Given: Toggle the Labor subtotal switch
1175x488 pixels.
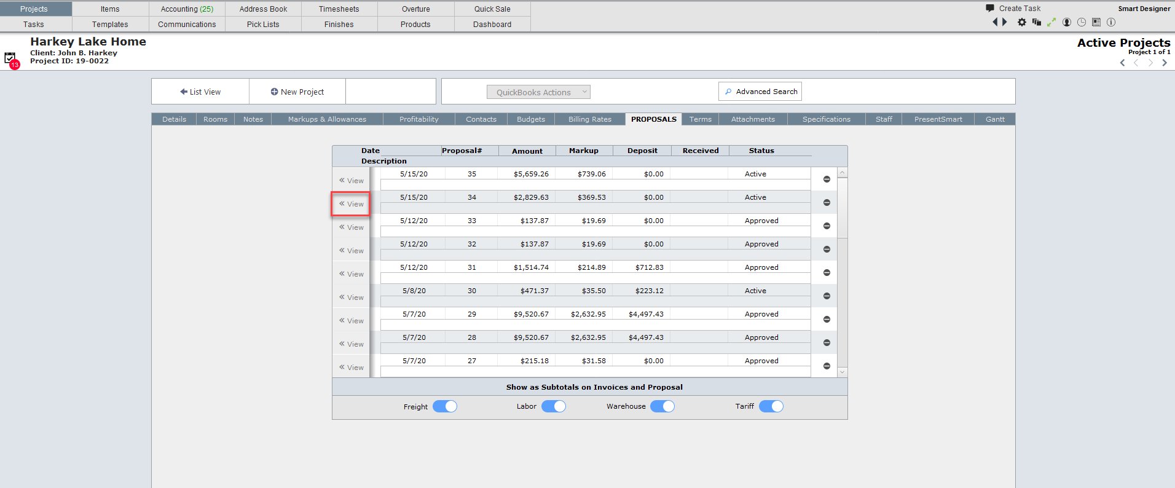Looking at the screenshot, I should pos(554,406).
